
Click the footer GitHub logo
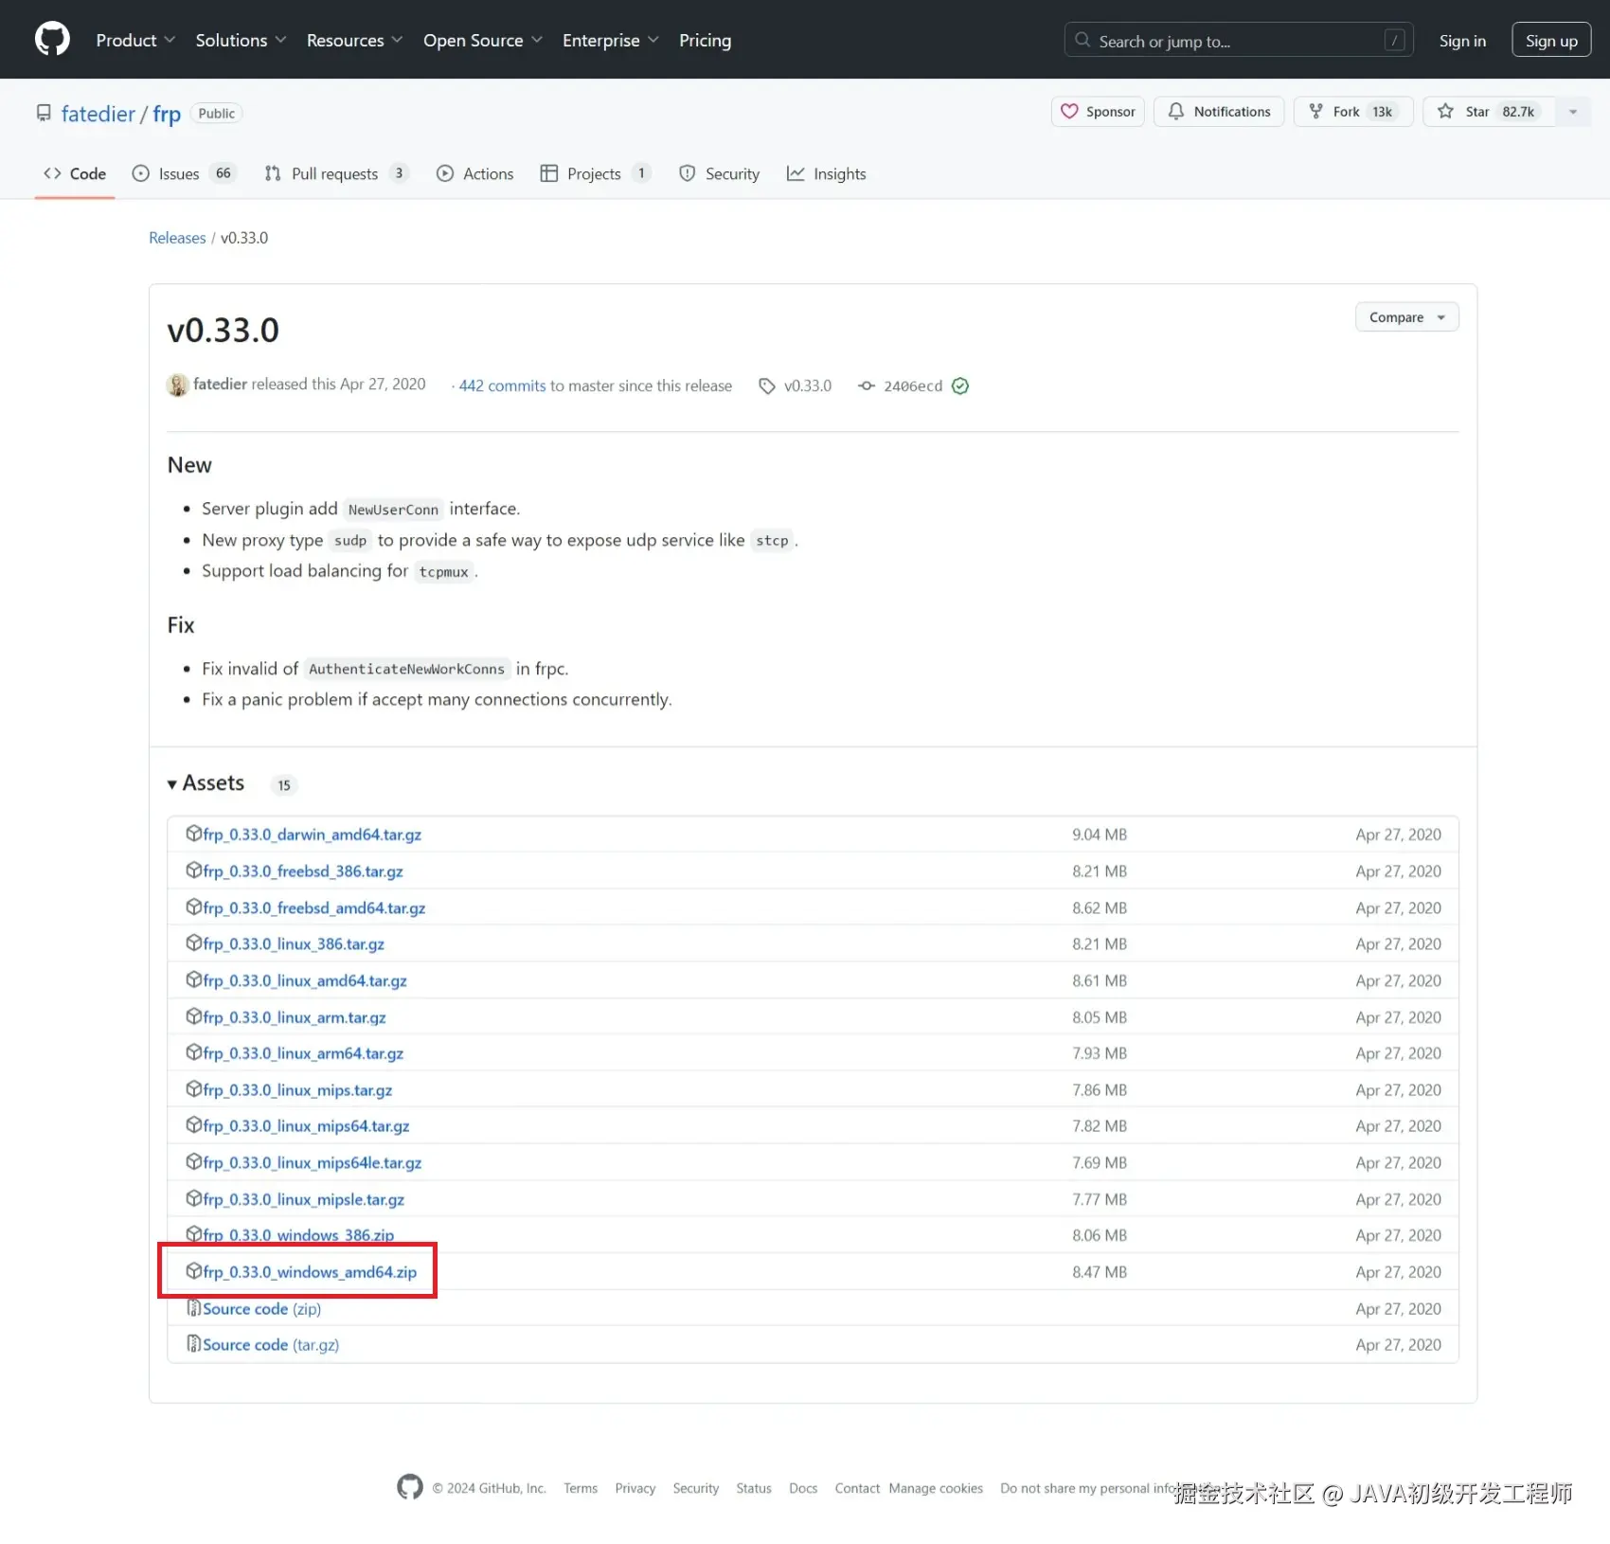click(410, 1487)
